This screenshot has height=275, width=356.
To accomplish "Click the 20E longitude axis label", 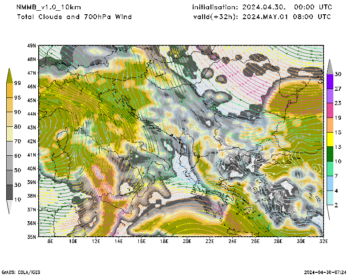I will tap(186, 241).
